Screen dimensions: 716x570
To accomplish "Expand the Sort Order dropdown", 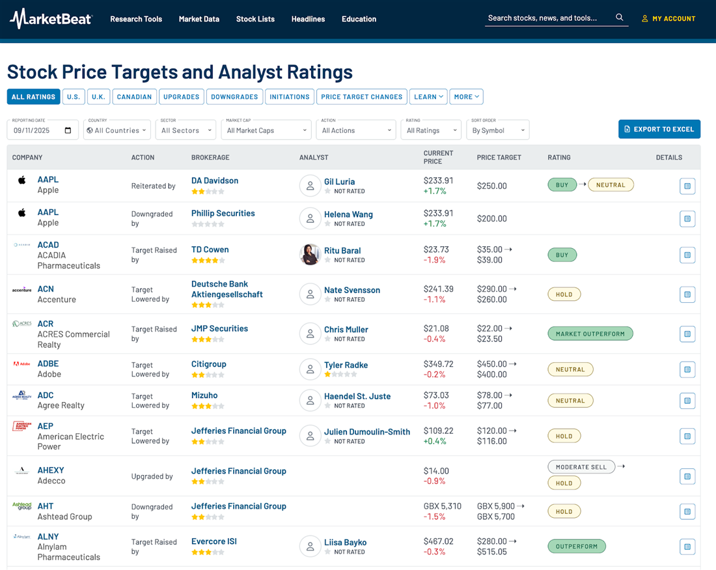I will [498, 130].
